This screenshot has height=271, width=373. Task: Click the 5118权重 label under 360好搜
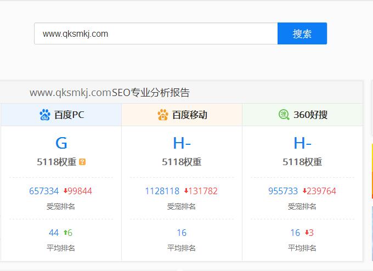pos(302,162)
